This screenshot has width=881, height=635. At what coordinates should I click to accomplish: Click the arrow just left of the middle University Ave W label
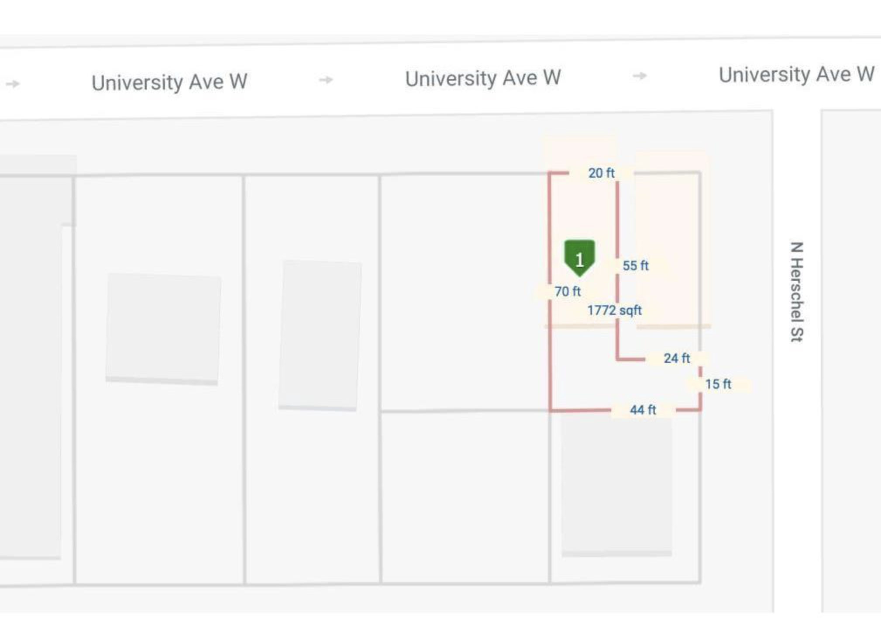pyautogui.click(x=326, y=80)
